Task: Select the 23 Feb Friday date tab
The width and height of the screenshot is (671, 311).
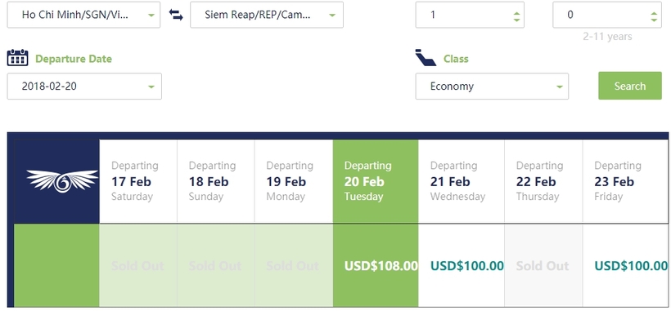Action: pyautogui.click(x=625, y=181)
